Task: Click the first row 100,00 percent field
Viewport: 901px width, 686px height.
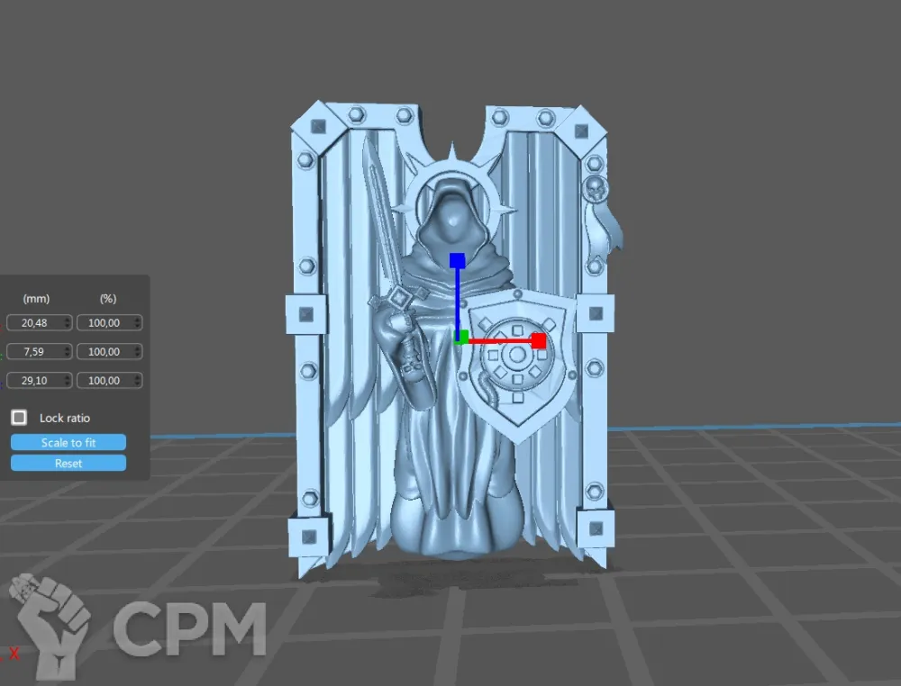Action: pyautogui.click(x=104, y=322)
